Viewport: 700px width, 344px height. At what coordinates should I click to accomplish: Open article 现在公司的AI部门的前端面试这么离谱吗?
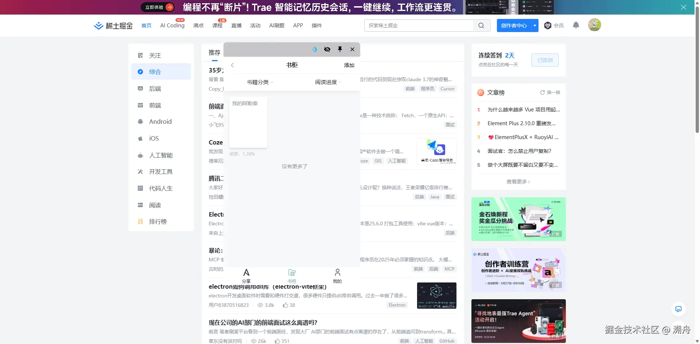pyautogui.click(x=263, y=323)
